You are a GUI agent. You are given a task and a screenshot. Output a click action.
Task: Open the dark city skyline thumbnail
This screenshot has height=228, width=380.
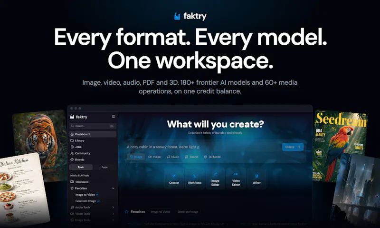(x=356, y=190)
